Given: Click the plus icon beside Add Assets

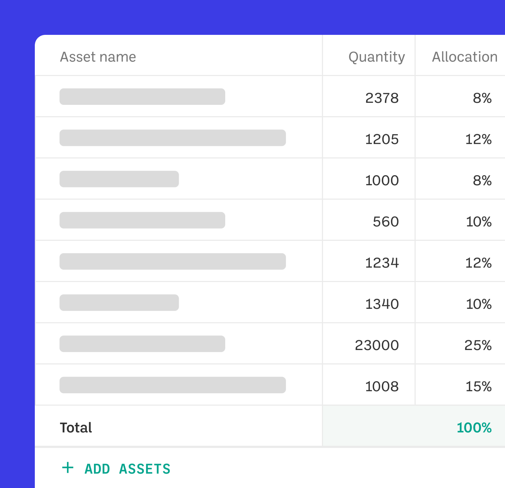Looking at the screenshot, I should pyautogui.click(x=68, y=468).
